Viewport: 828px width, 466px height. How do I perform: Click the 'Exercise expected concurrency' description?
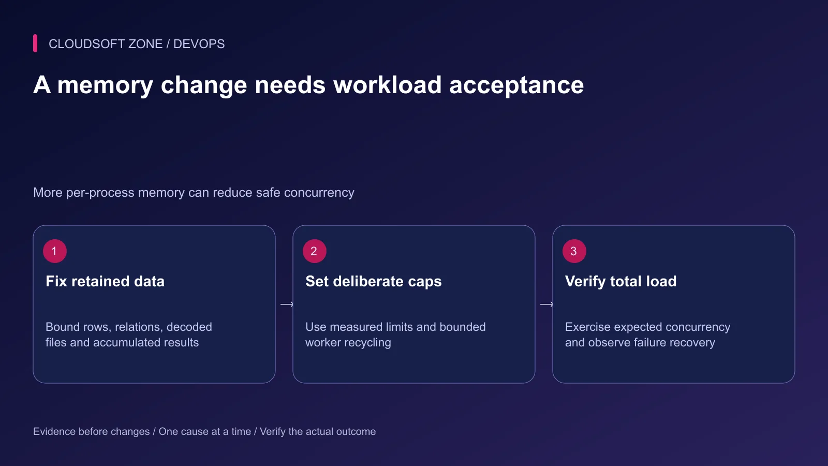(647, 327)
